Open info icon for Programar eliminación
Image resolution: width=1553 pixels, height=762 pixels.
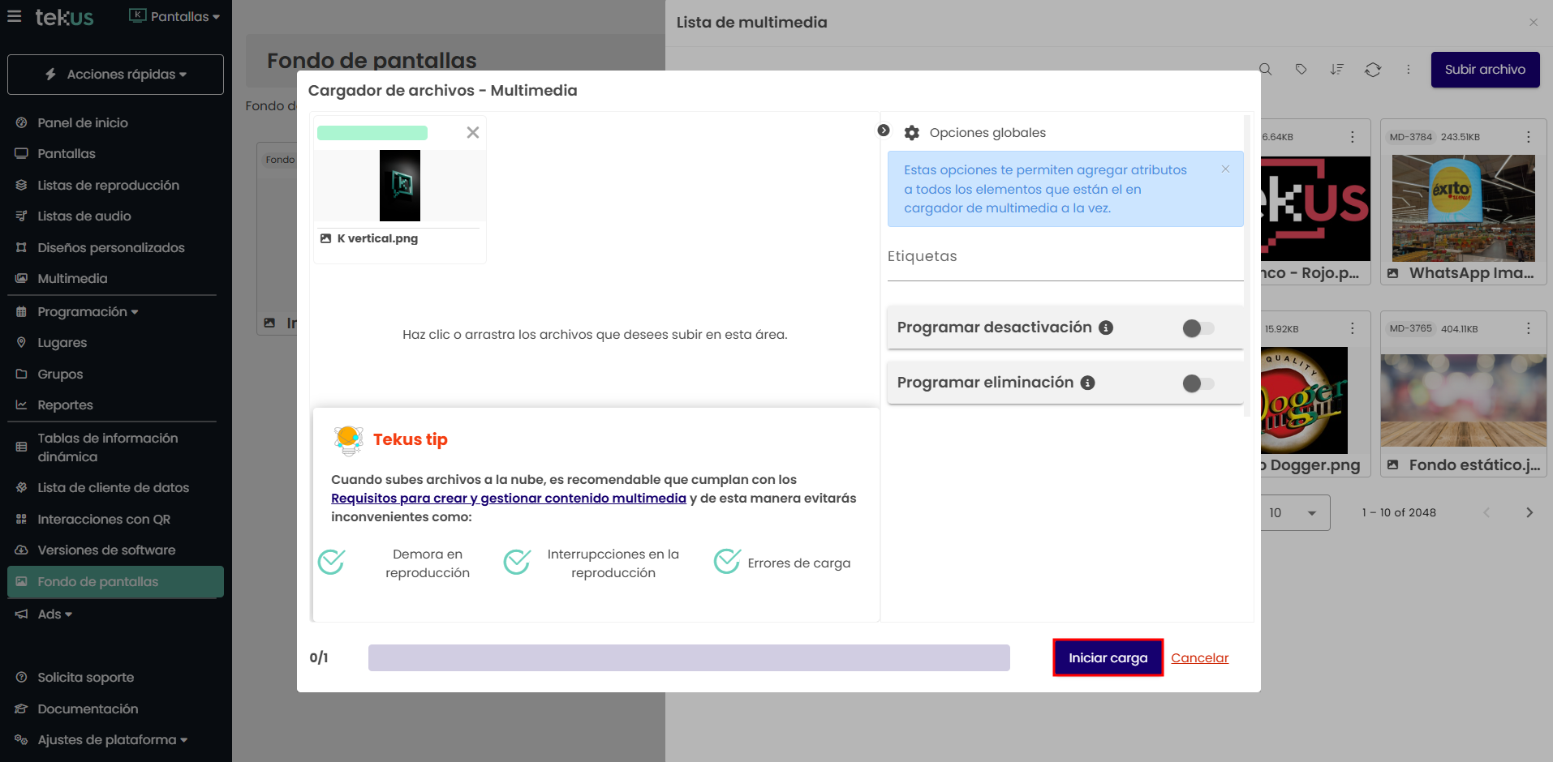click(1087, 383)
